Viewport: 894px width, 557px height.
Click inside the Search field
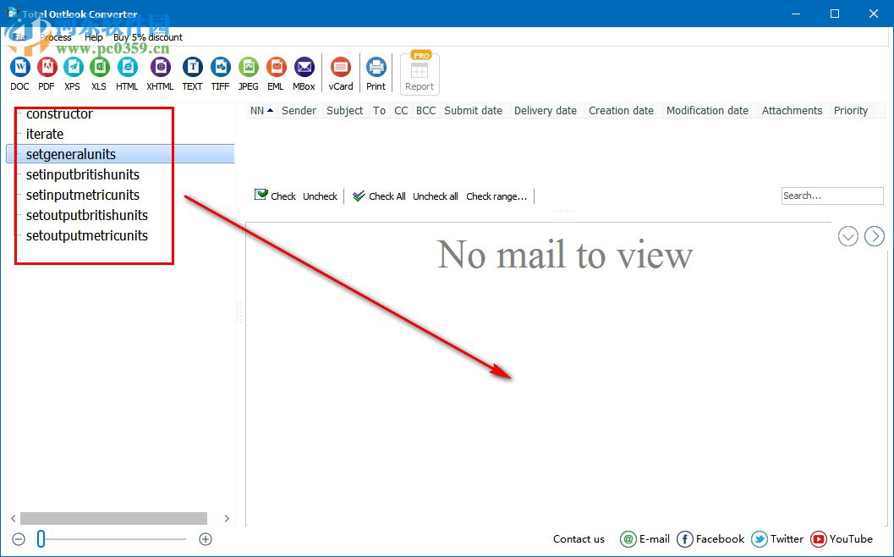(x=831, y=196)
